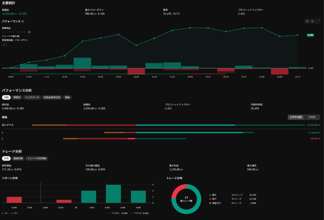Click the 勝ち legend row in トレード分布
The width and height of the screenshot is (324, 220).
(x=233, y=195)
